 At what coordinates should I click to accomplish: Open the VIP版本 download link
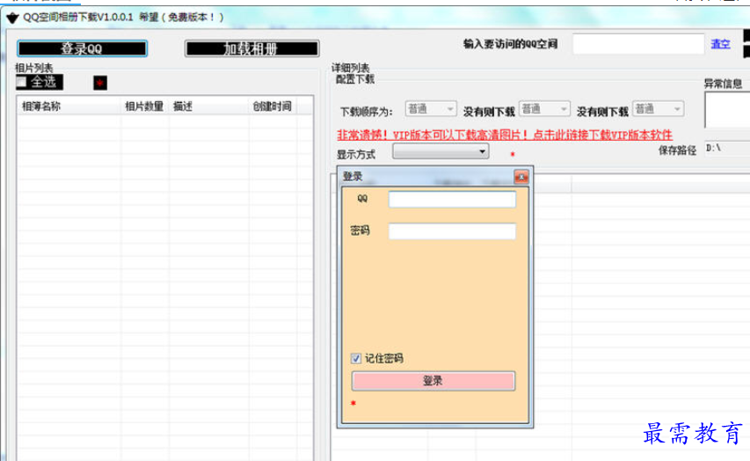click(x=505, y=135)
